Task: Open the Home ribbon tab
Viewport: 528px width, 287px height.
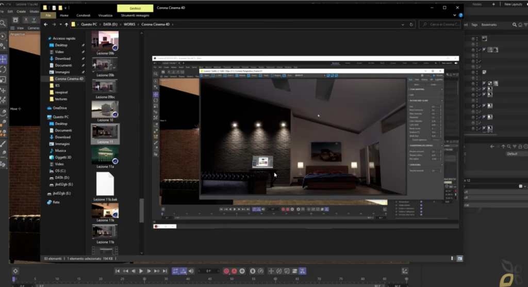Action: point(64,15)
